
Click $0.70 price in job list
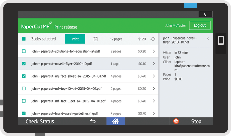coord(142,113)
